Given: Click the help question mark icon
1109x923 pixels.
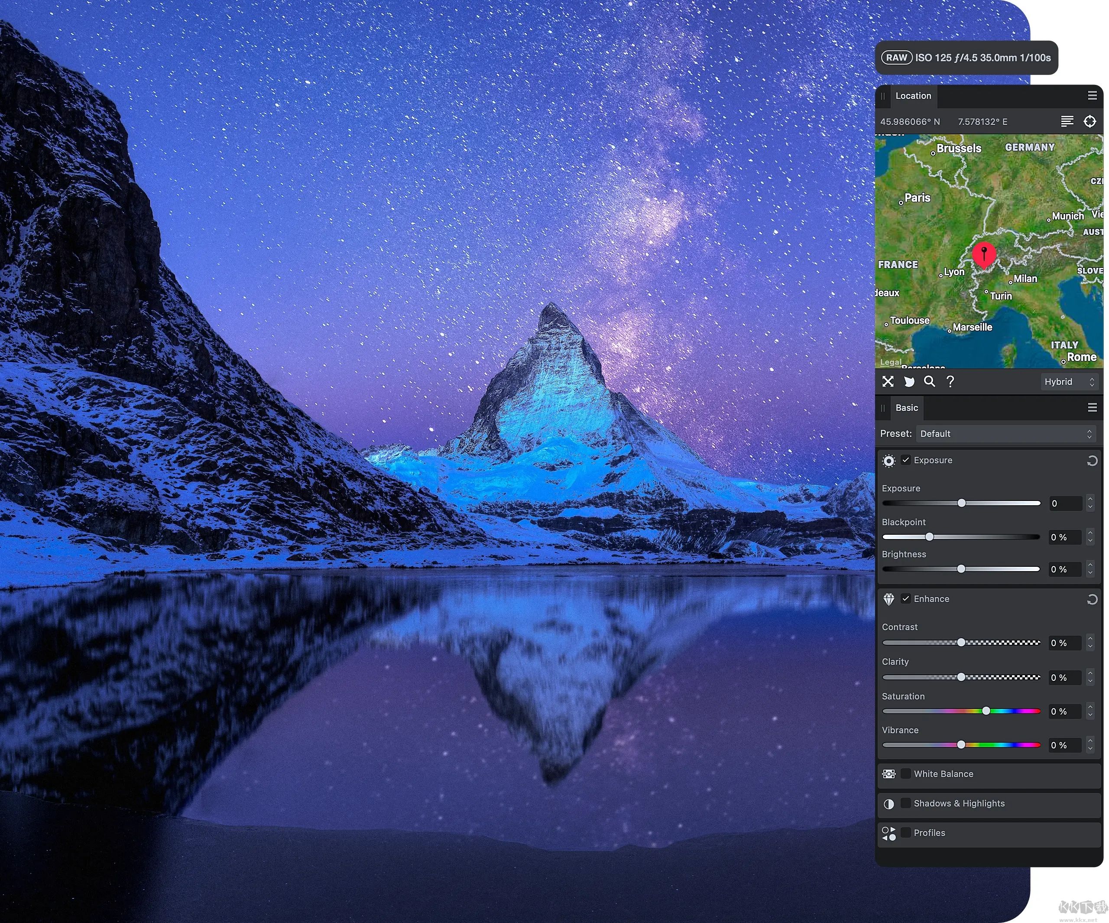Looking at the screenshot, I should [950, 381].
